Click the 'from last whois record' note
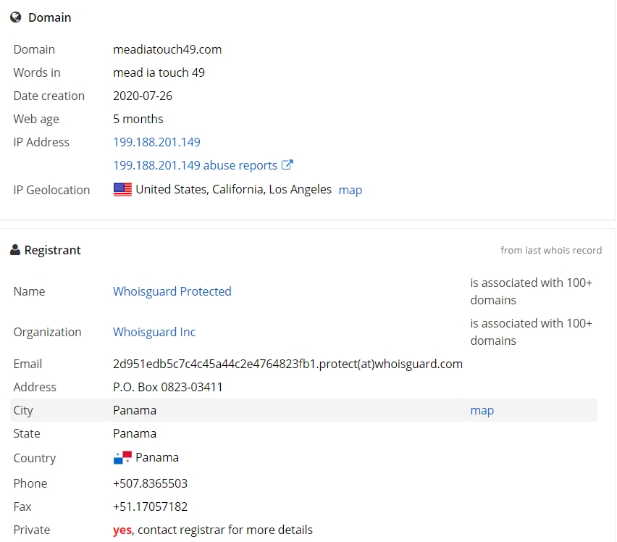 (x=551, y=250)
